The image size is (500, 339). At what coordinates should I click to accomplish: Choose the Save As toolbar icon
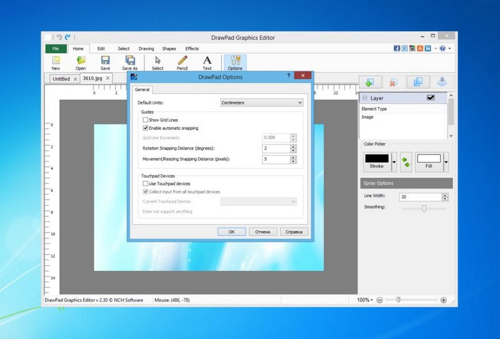click(x=130, y=63)
